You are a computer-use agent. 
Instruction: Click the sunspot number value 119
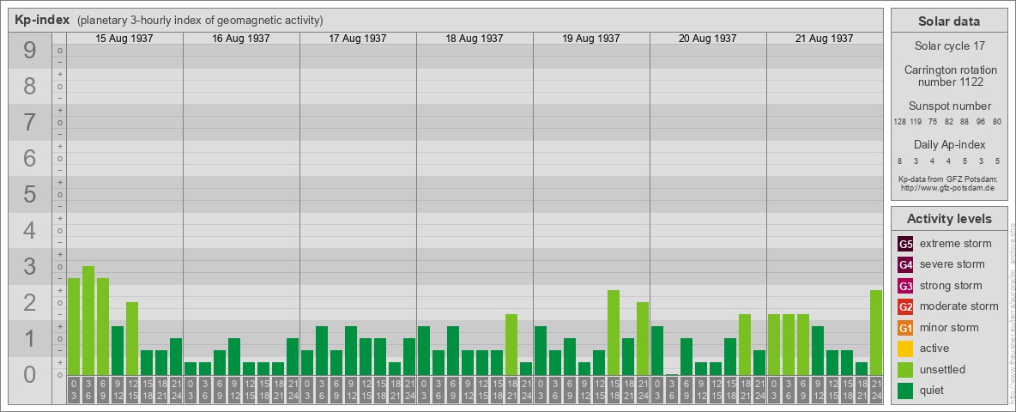click(916, 122)
